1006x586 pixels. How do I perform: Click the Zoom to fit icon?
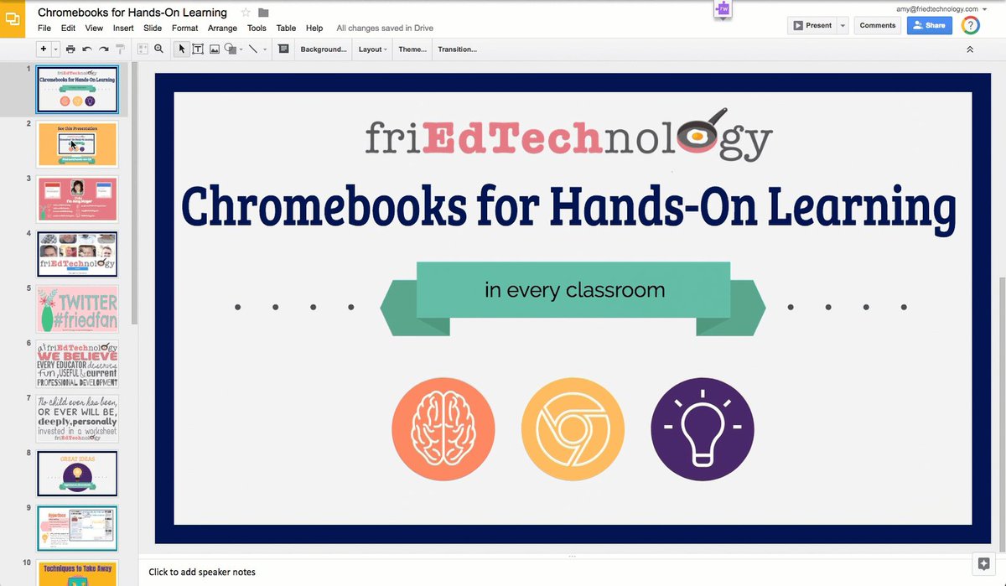pos(143,49)
